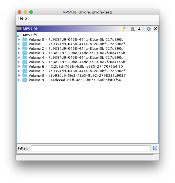Select row 'Volume 9 - 04adeead-61ff-4d31-b6ba-64f8bf901f5a'
The image size is (175, 183).
[x=75, y=80]
